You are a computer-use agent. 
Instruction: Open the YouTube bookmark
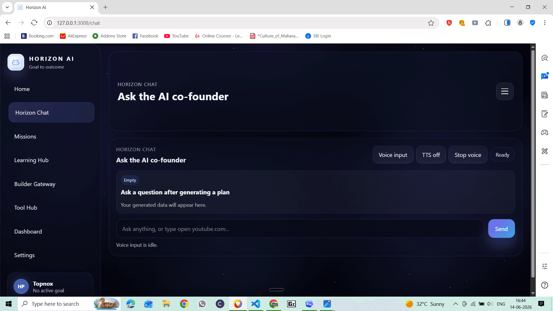(176, 36)
